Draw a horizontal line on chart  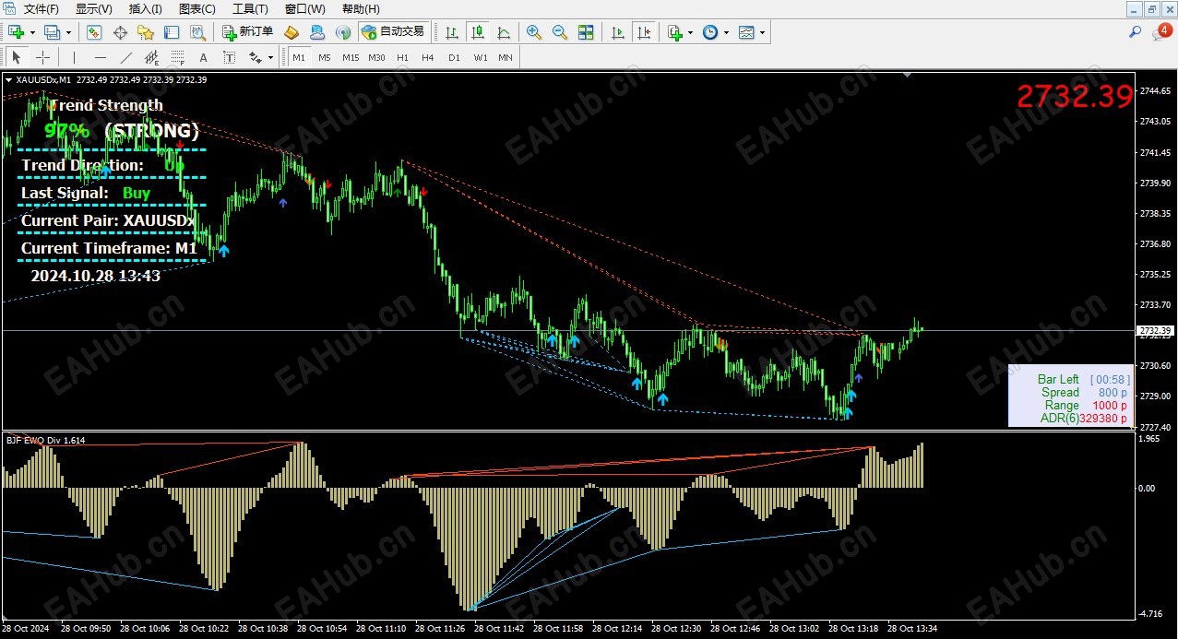(101, 57)
